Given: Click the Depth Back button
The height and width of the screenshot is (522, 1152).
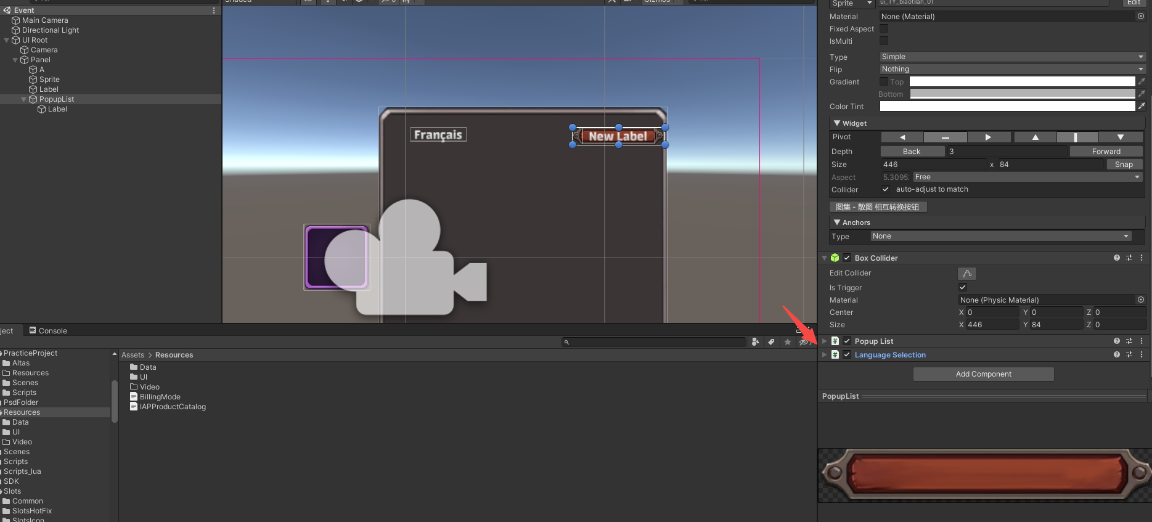Looking at the screenshot, I should 912,152.
